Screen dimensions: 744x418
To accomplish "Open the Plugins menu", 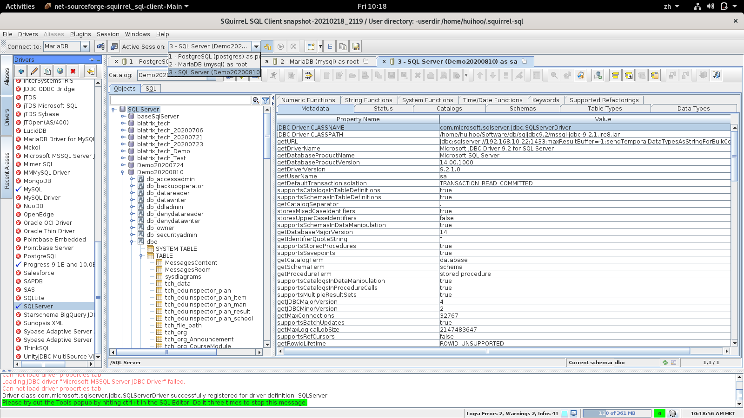I will tap(80, 34).
